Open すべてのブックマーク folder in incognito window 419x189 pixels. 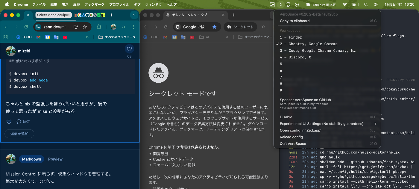click(x=256, y=37)
